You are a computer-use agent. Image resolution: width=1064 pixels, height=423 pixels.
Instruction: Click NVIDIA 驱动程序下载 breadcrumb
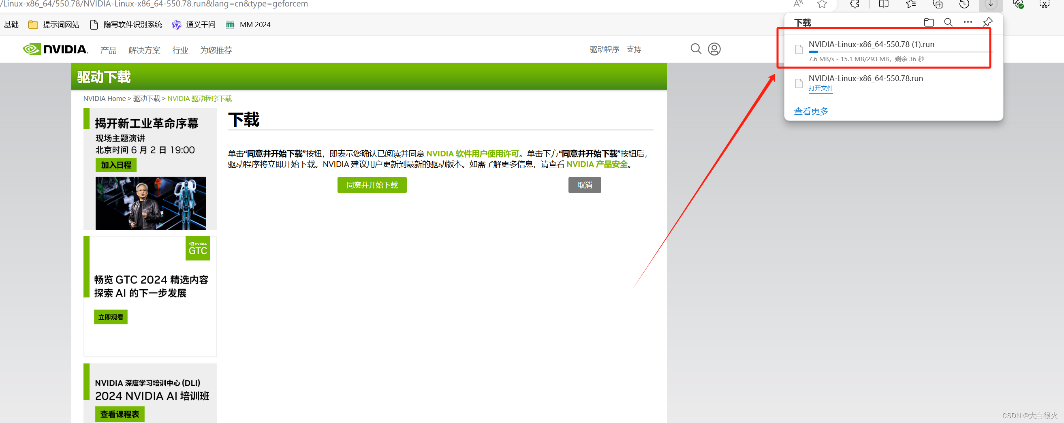point(199,99)
